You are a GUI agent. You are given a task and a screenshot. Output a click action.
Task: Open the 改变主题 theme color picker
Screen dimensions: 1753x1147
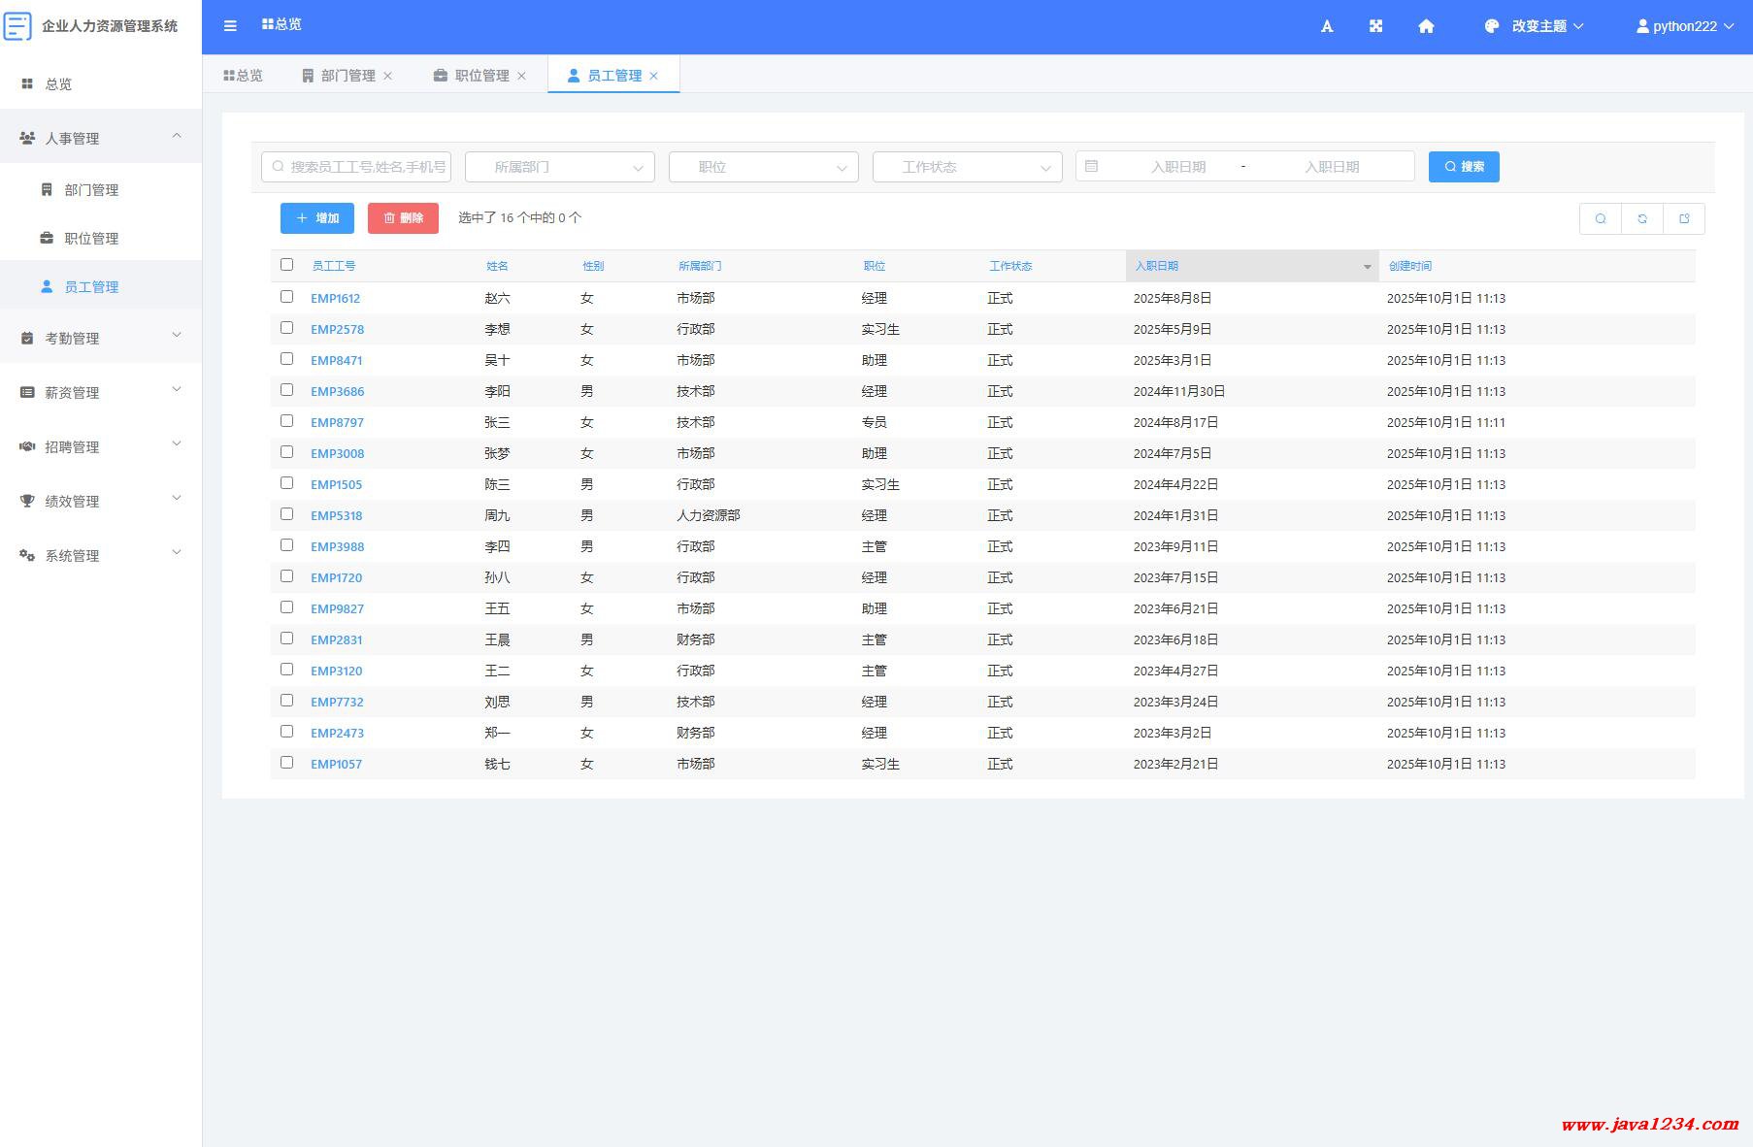click(1535, 26)
